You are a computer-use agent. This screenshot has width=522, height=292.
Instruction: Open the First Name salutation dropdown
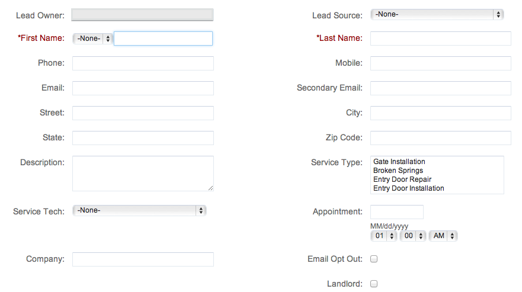92,38
